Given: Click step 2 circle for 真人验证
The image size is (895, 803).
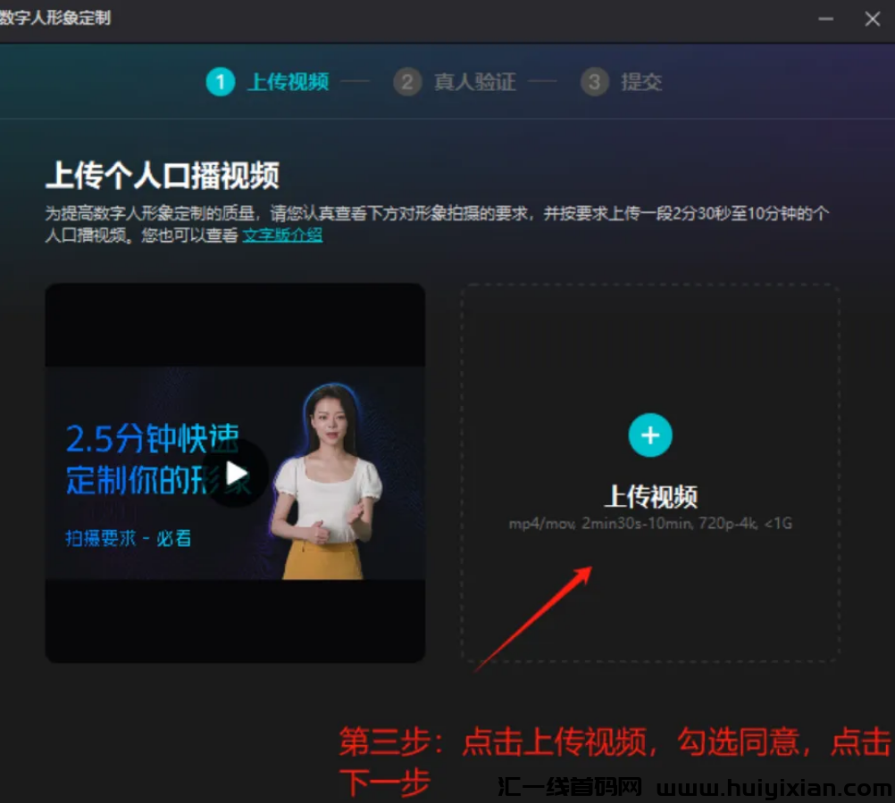Looking at the screenshot, I should point(407,82).
